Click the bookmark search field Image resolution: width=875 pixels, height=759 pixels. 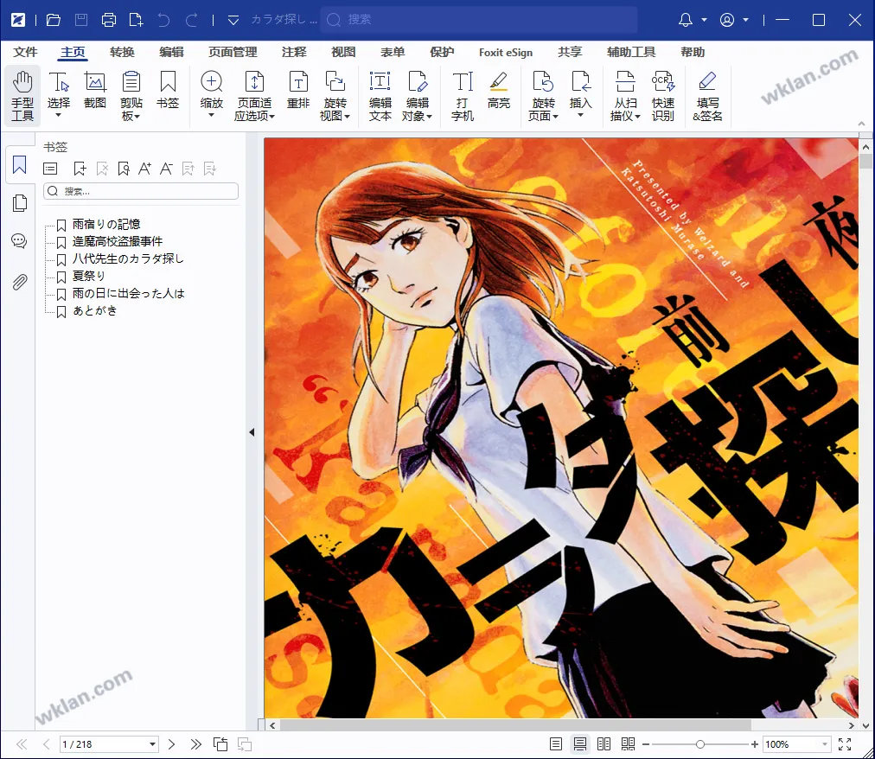click(141, 191)
